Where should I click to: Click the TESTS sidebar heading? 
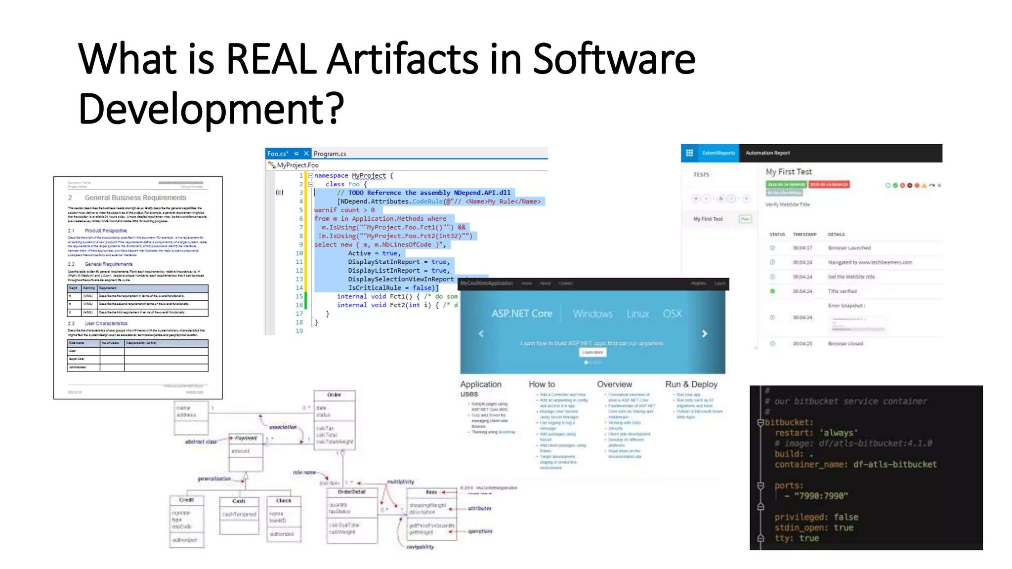point(701,174)
